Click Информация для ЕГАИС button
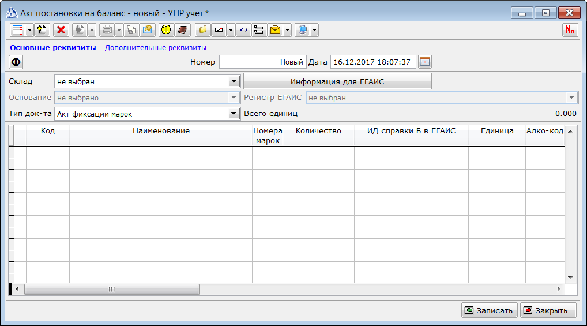 337,81
